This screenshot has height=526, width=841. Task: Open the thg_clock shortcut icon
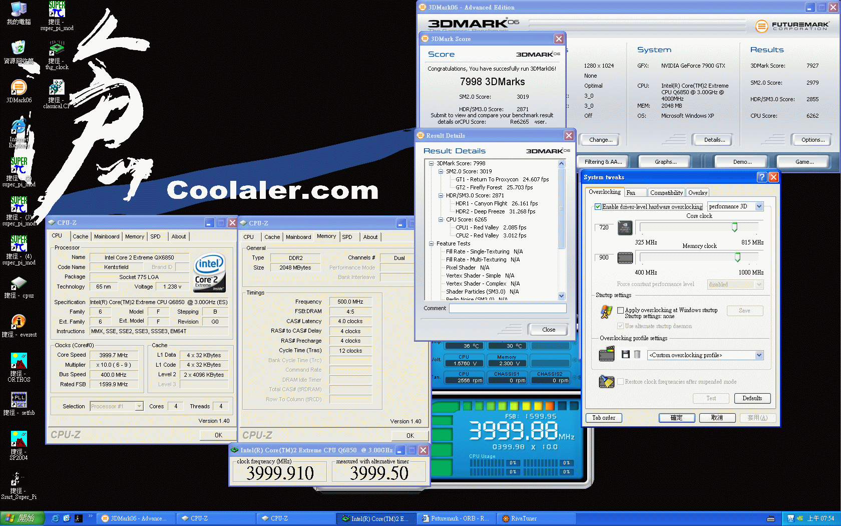(57, 55)
